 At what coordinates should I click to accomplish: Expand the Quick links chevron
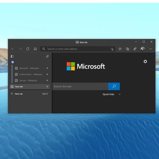tap(120, 94)
